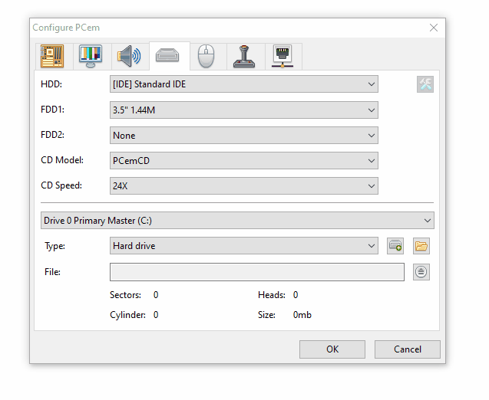Expand the CD Model dropdown

pos(244,161)
